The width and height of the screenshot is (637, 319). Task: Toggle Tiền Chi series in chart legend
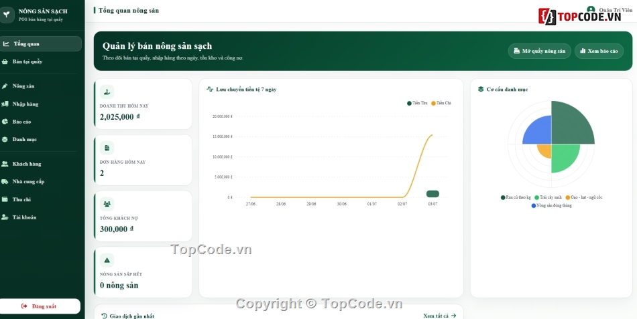tap(441, 104)
